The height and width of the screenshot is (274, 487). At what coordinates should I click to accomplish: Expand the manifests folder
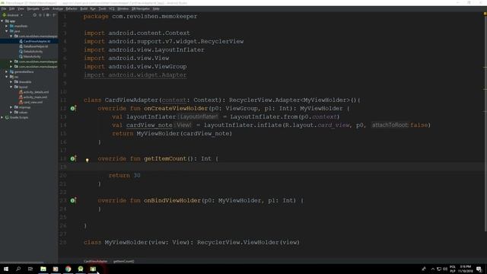click(x=7, y=26)
